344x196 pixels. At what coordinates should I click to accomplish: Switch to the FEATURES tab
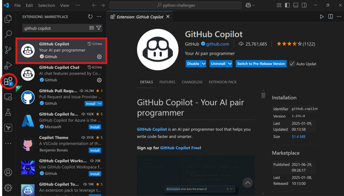(x=167, y=82)
